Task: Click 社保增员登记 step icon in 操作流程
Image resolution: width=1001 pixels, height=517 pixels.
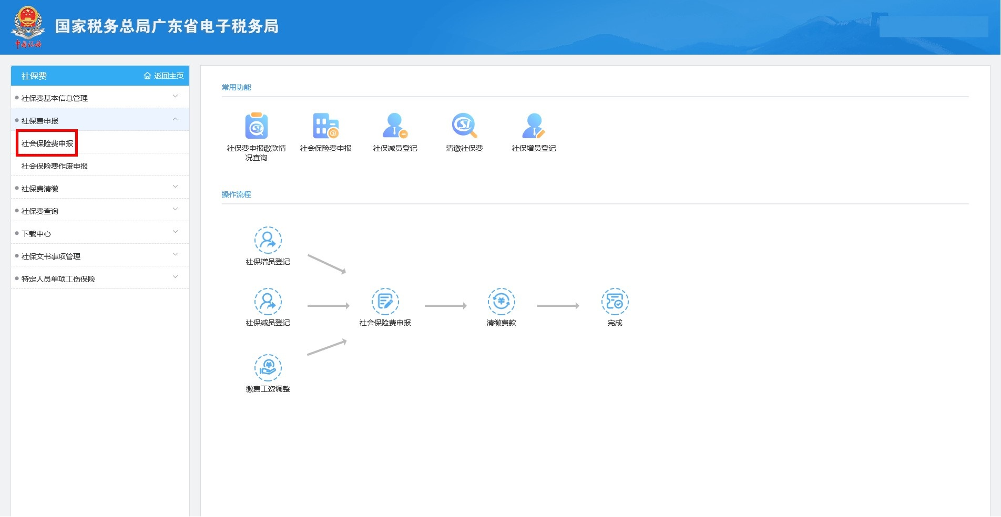Action: click(x=268, y=240)
